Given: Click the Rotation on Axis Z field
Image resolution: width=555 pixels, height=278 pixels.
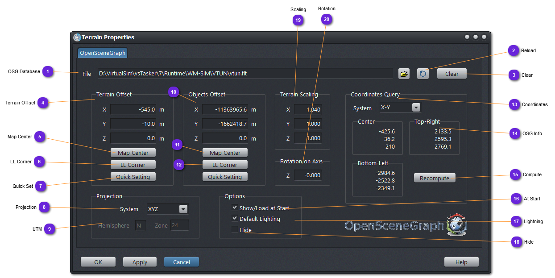Looking at the screenshot, I should 308,175.
